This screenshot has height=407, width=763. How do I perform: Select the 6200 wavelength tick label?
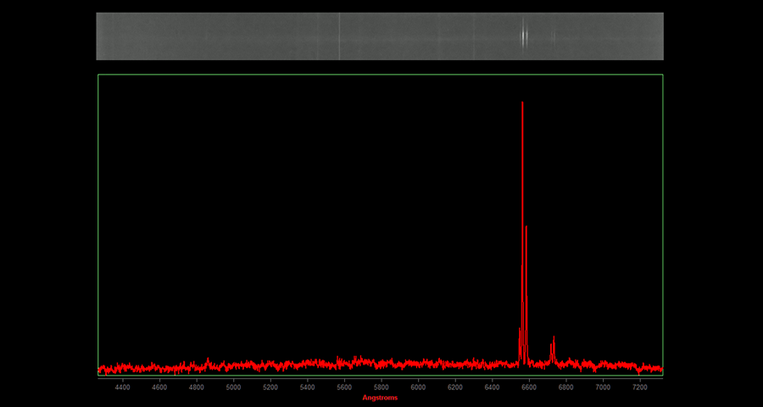(455, 387)
